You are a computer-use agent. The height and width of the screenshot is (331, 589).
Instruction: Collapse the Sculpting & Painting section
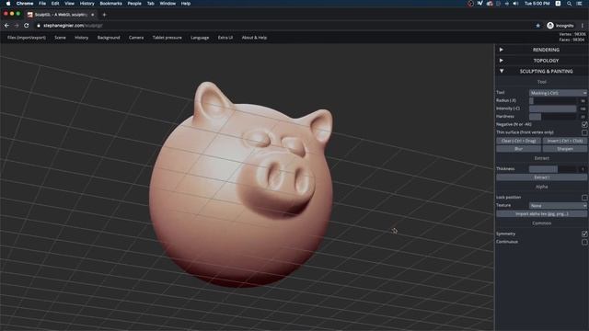coord(541,71)
